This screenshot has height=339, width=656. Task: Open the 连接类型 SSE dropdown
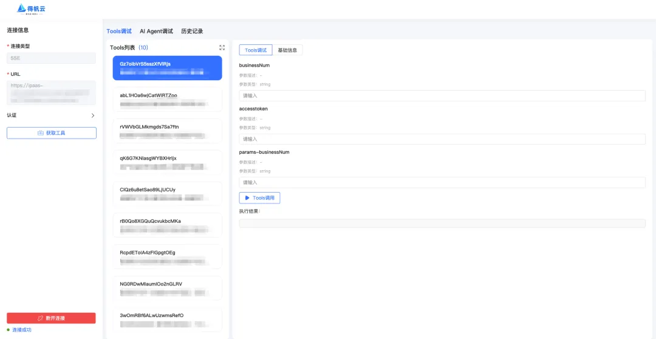coord(51,58)
